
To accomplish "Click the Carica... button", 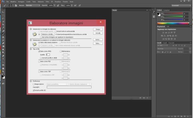I will pyautogui.click(x=98, y=40).
